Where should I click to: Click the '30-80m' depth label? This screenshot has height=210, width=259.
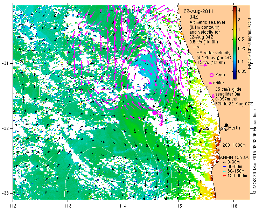235,167
